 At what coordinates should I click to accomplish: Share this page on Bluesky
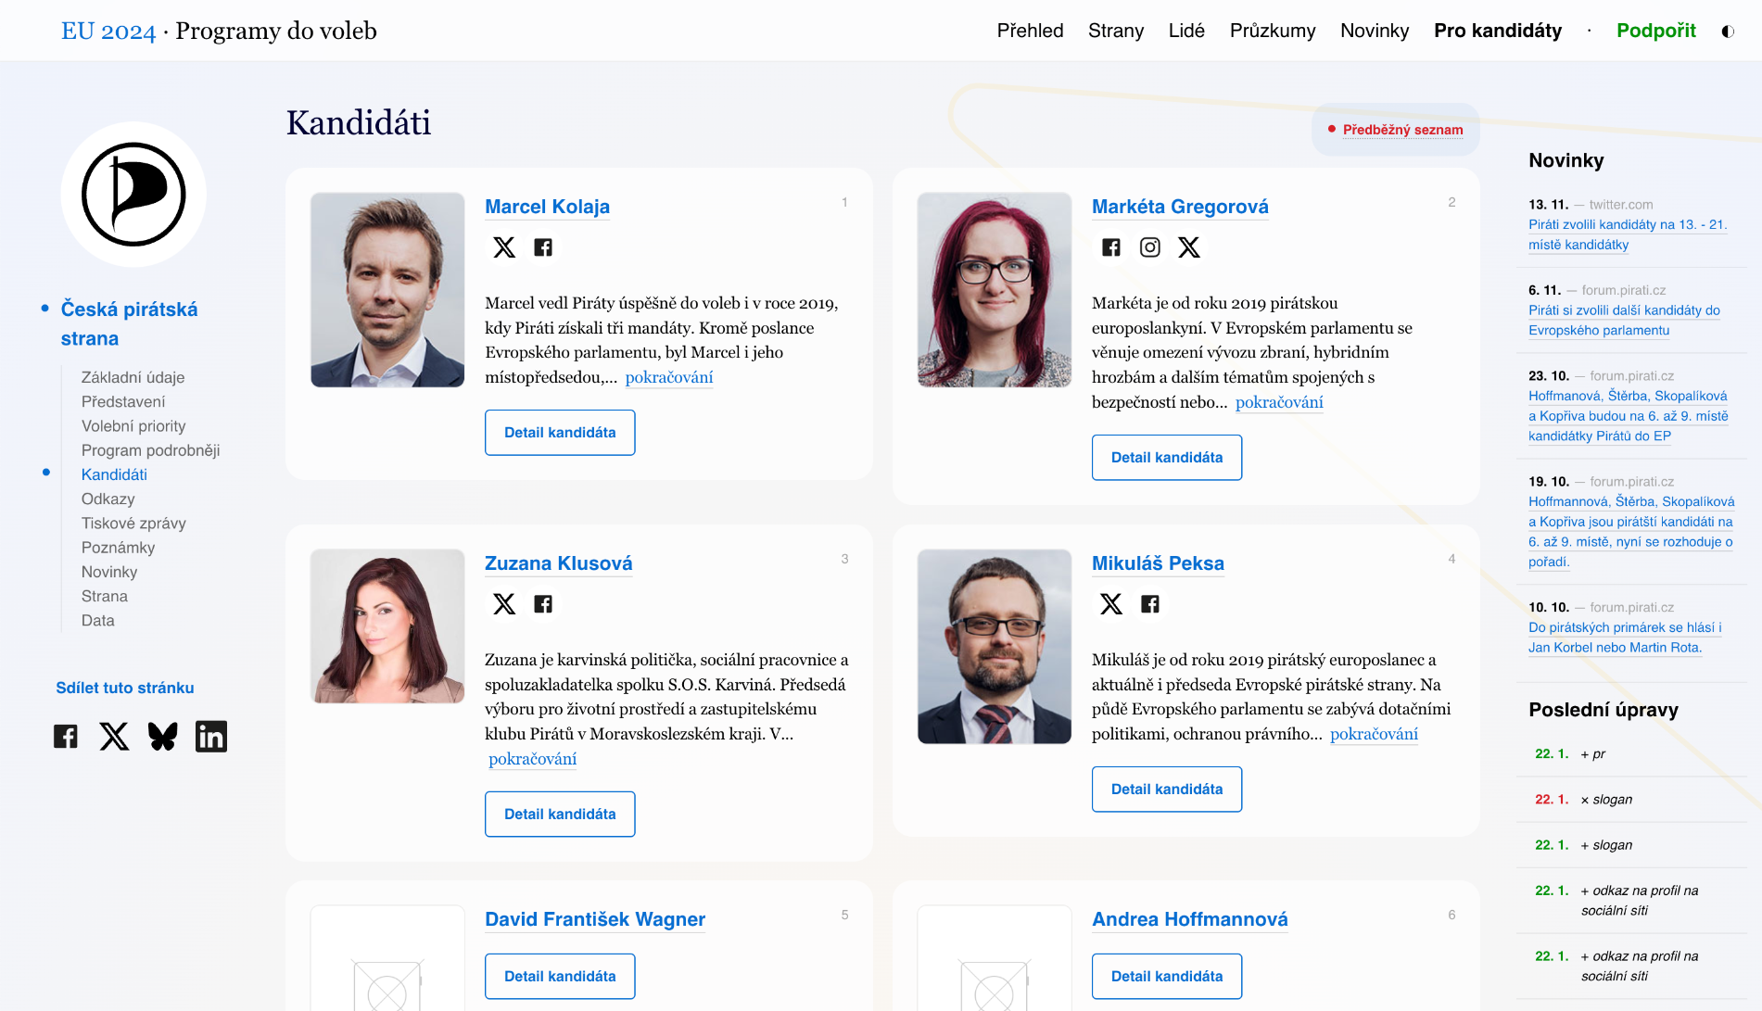click(163, 737)
